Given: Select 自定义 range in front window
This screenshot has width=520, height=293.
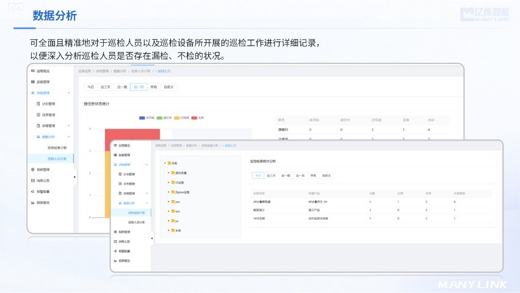Looking at the screenshot, I should click(x=327, y=176).
